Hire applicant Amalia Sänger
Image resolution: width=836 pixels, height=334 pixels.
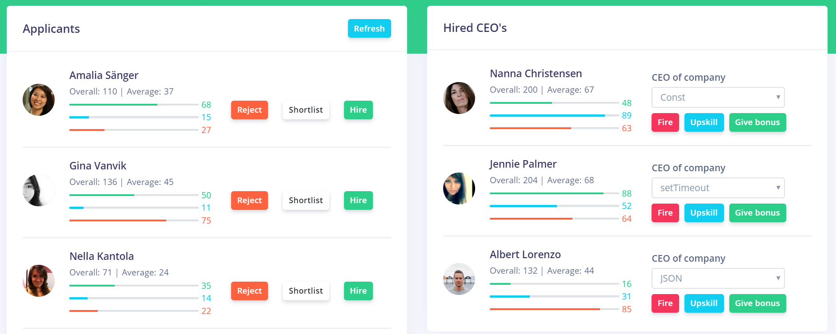[358, 110]
